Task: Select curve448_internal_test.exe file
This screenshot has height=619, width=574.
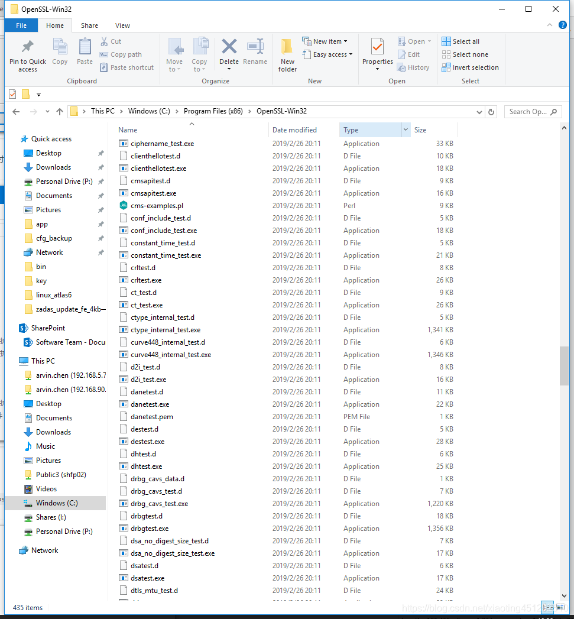Action: 170,355
